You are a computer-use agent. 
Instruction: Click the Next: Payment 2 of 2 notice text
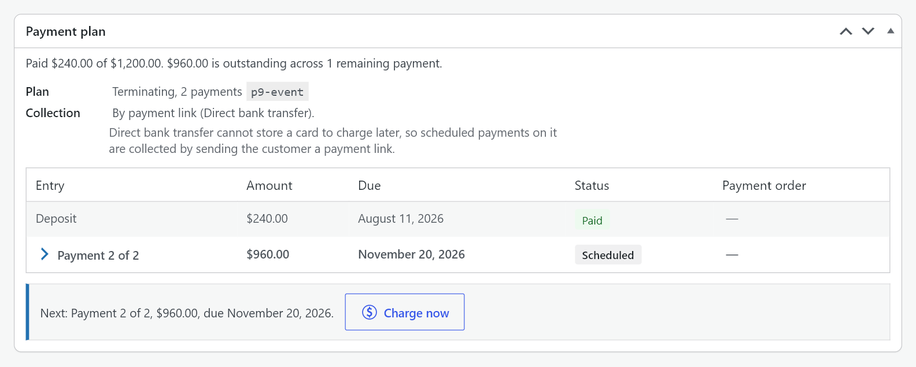click(x=187, y=313)
